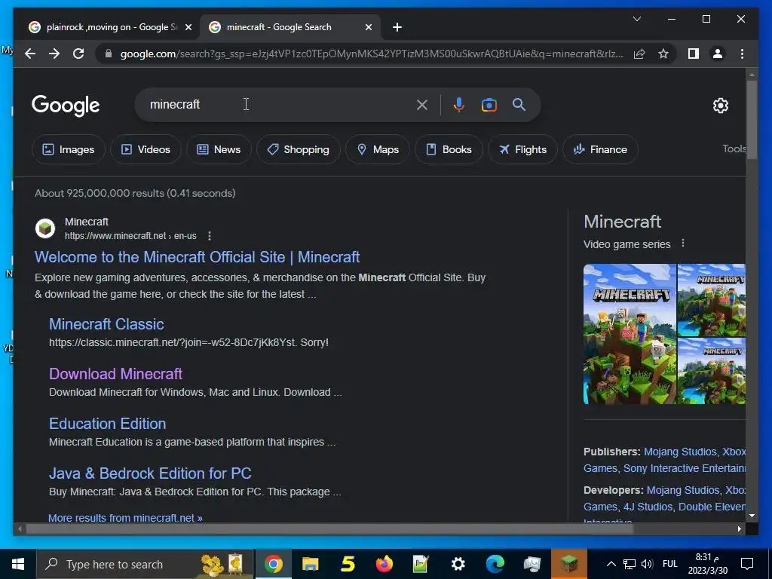Screen dimensions: 772x579
Task: Go forward with the forward arrow
Action: (x=54, y=54)
